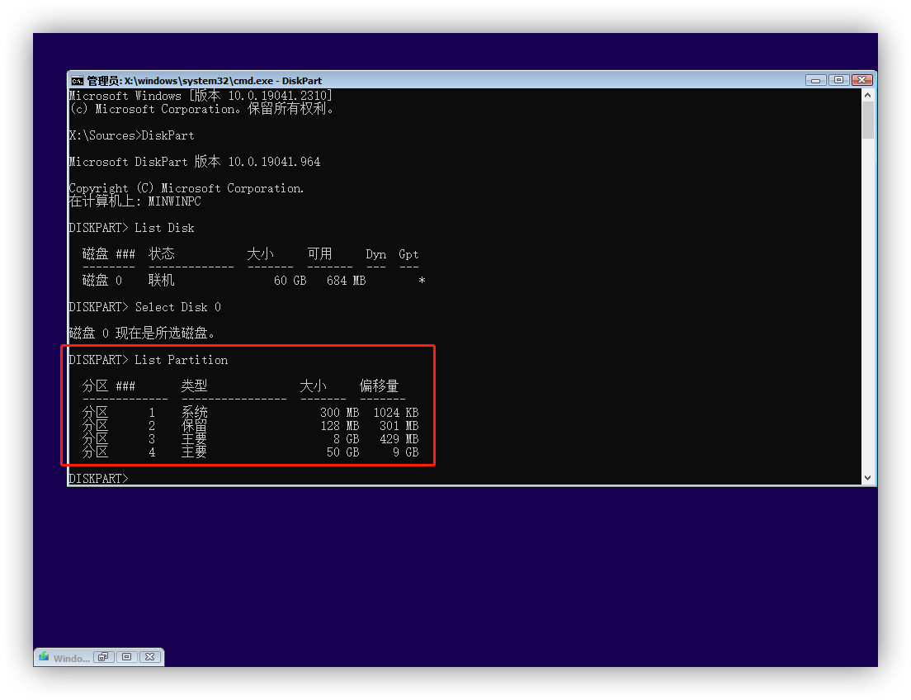The width and height of the screenshot is (911, 700).
Task: Click the '磁盘 0 现在是所选磁盘' message
Action: pyautogui.click(x=142, y=333)
